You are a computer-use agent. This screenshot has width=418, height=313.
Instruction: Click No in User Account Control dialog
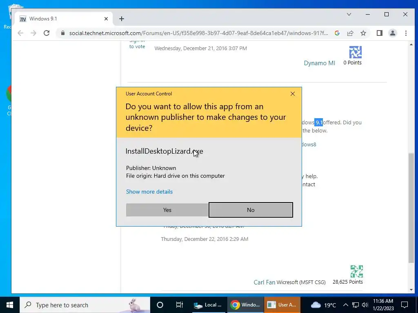(251, 210)
